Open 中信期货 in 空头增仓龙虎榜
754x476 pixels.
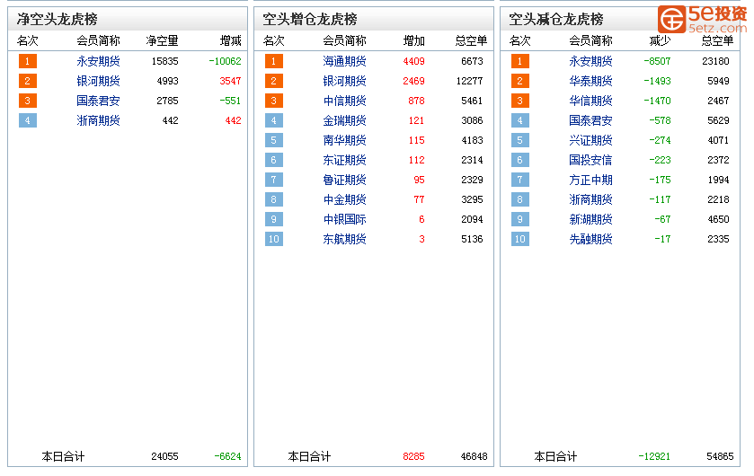pyautogui.click(x=344, y=101)
